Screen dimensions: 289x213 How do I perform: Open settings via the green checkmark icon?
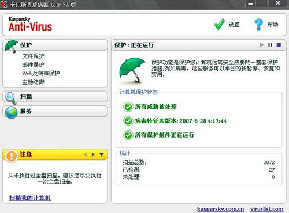(220, 24)
